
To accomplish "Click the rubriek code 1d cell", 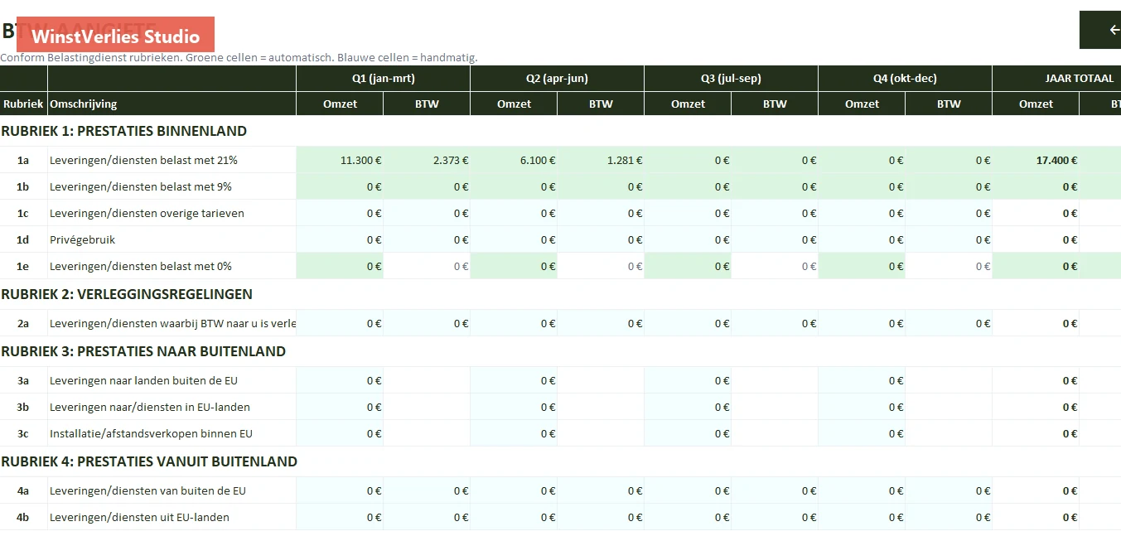I will click(x=23, y=239).
